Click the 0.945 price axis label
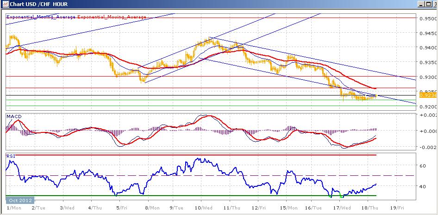This screenshot has width=438, height=215. (428, 33)
